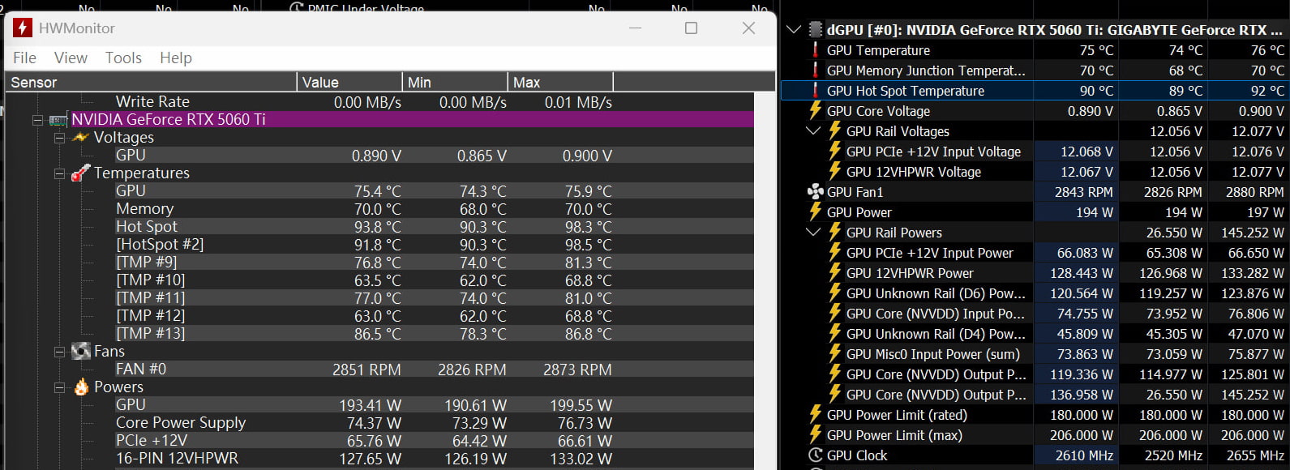Select the Memory temperature row in HWMonitor
Viewport: 1290px width, 470px height.
click(x=435, y=209)
